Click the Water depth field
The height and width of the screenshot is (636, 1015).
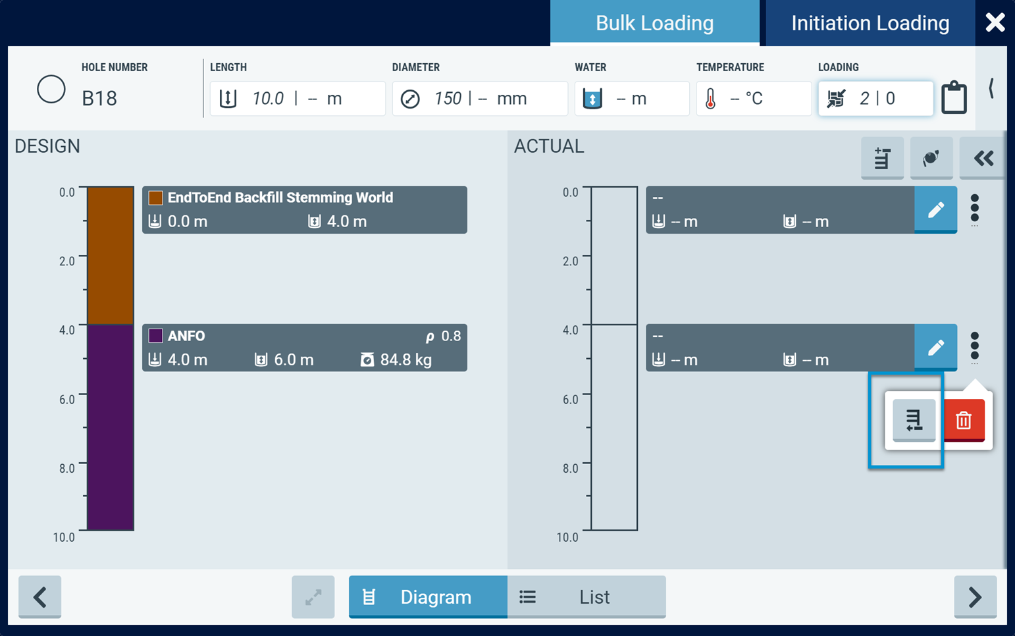(632, 99)
